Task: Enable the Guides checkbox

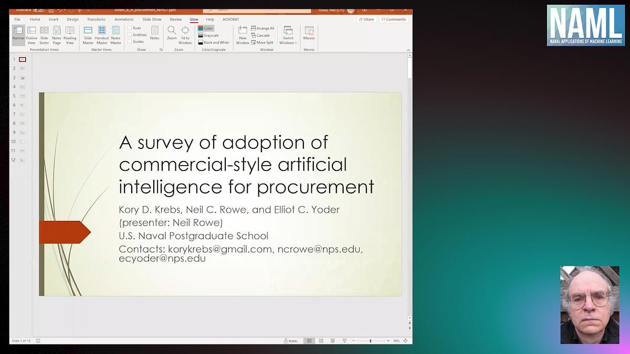Action: click(x=135, y=41)
